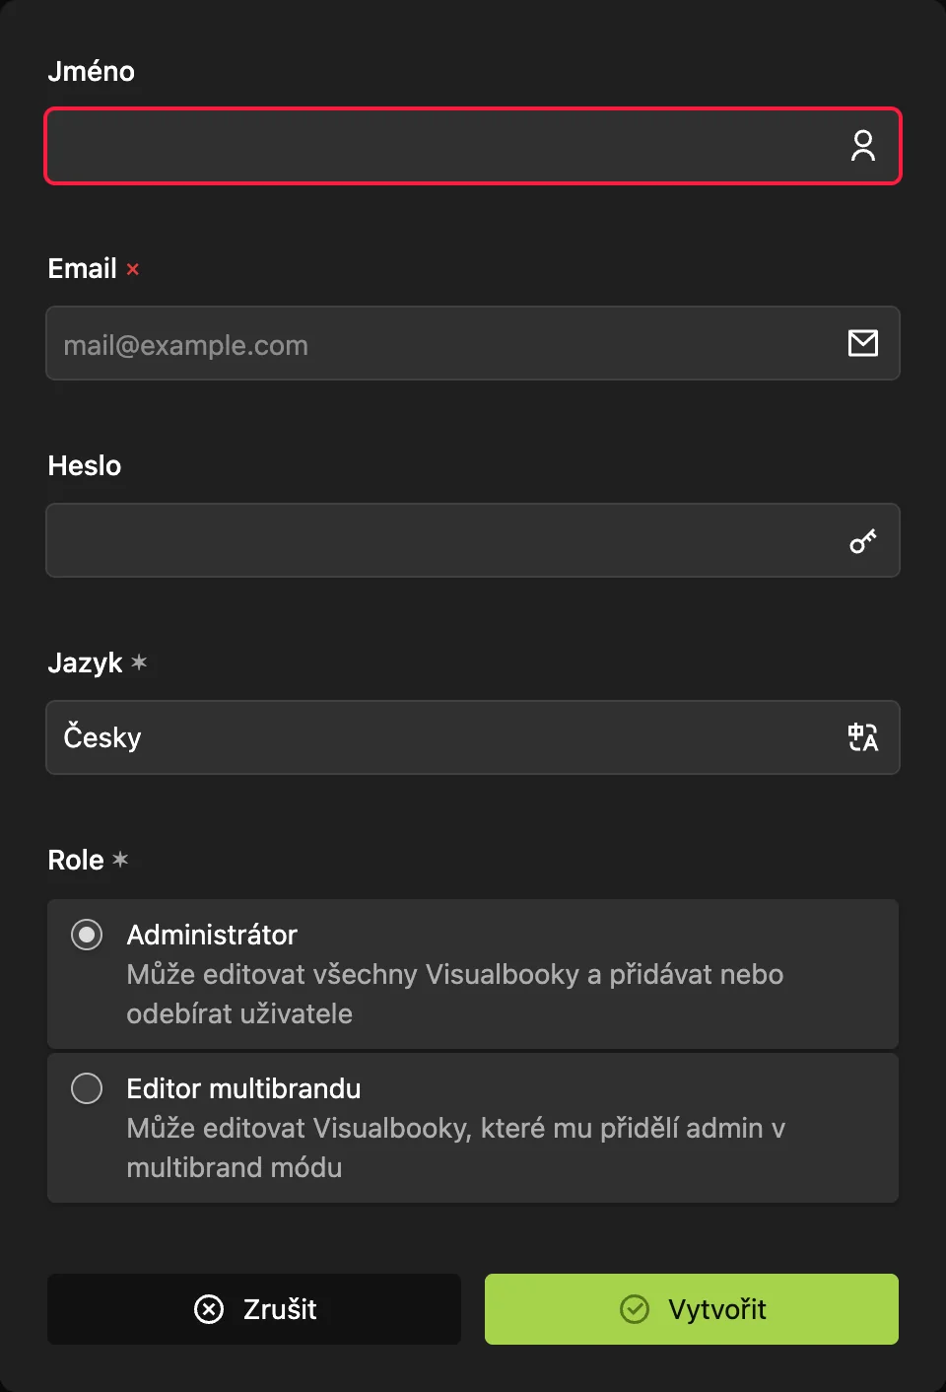The width and height of the screenshot is (946, 1392).
Task: Click the translate icon in Jazyk field
Action: click(x=863, y=737)
